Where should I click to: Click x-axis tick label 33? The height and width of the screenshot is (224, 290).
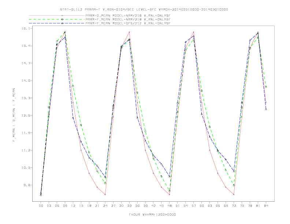coord(129,206)
